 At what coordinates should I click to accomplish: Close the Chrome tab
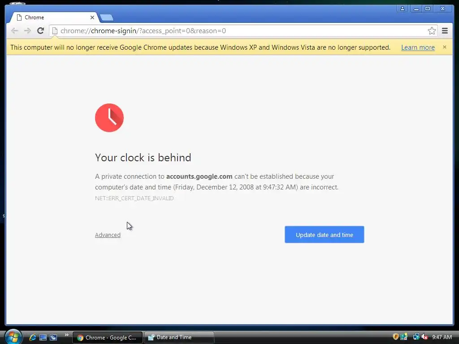(92, 17)
